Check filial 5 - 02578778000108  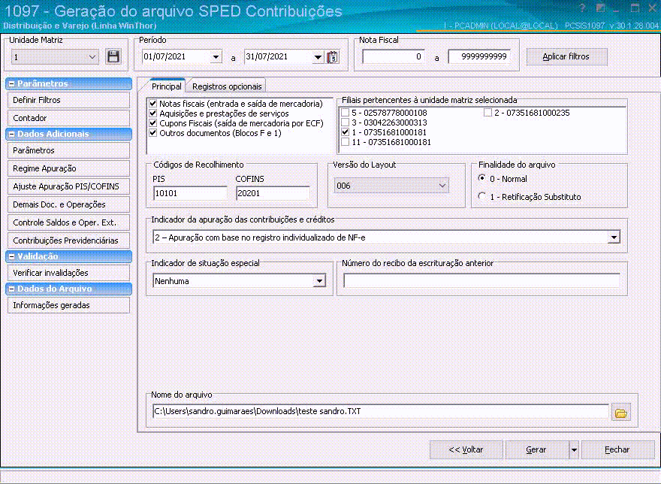click(346, 113)
